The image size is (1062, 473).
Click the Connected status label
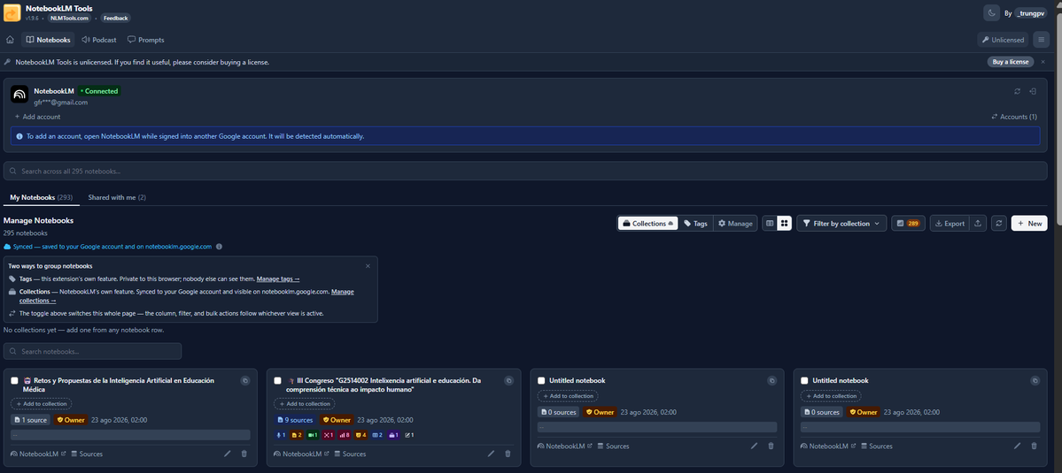tap(99, 91)
